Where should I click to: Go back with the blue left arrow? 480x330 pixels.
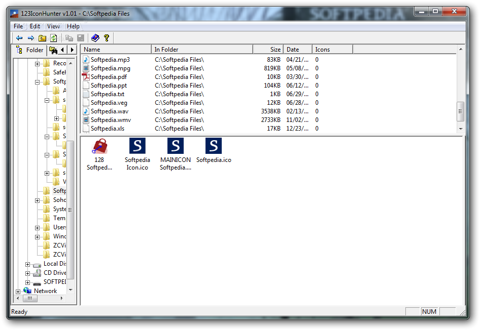point(19,38)
